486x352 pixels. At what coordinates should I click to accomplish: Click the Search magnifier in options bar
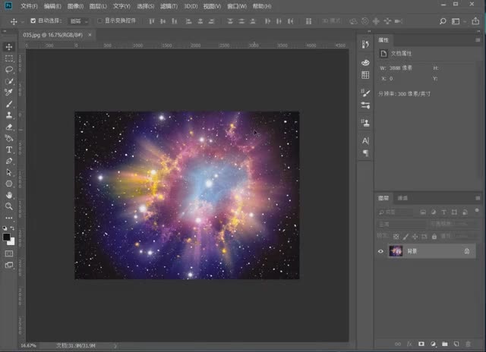pos(443,21)
